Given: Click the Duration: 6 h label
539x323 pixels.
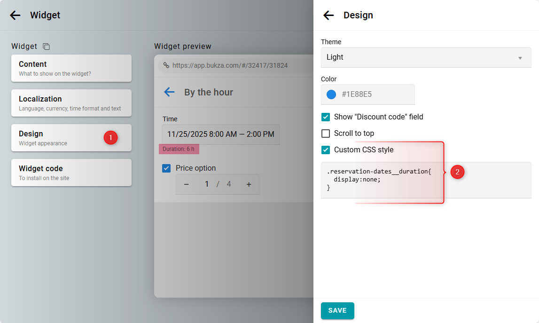Looking at the screenshot, I should [x=179, y=149].
